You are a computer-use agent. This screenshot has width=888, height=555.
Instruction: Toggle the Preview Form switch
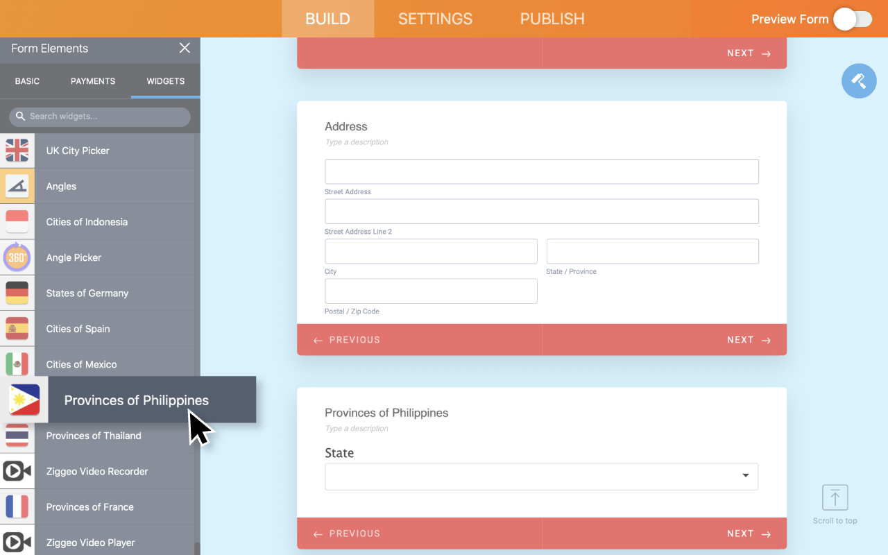(853, 19)
